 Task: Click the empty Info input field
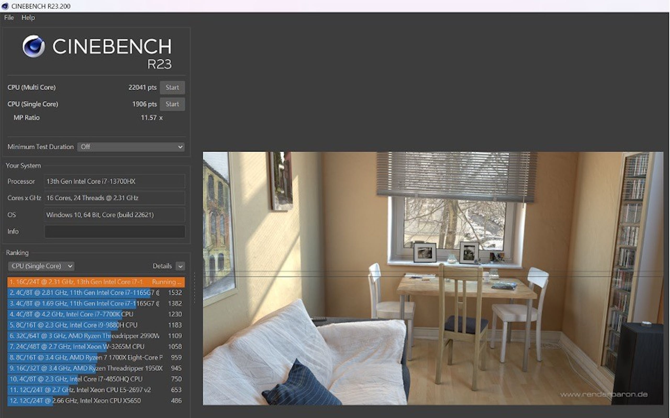click(115, 231)
